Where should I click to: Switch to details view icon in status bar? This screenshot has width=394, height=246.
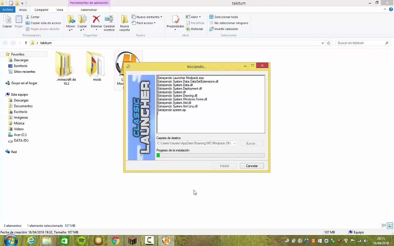click(x=384, y=225)
